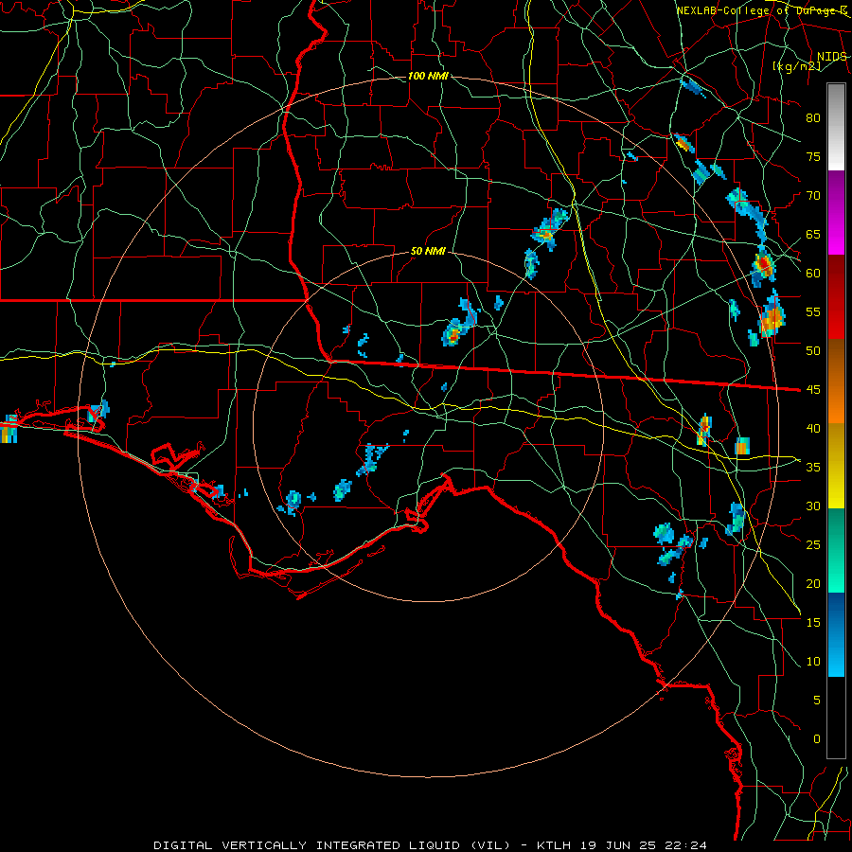The height and width of the screenshot is (852, 852).
Task: Pick the green segment of the color bar
Action: [836, 550]
